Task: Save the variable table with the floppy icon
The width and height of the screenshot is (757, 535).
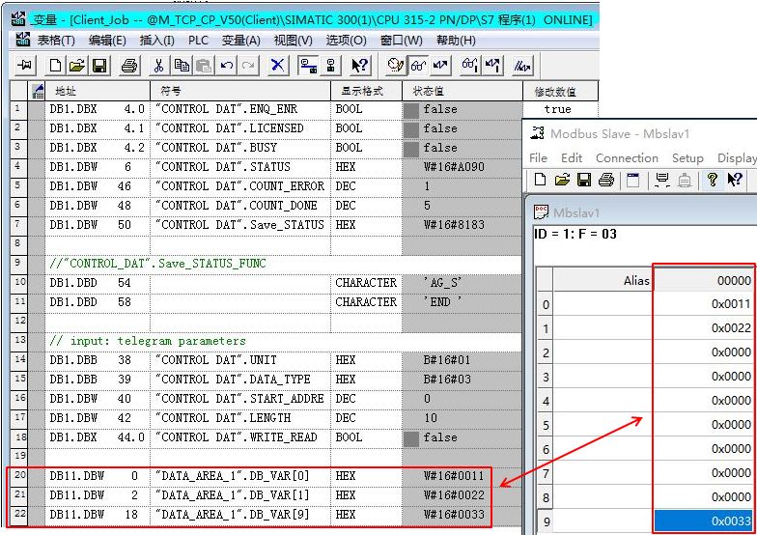Action: (x=99, y=66)
